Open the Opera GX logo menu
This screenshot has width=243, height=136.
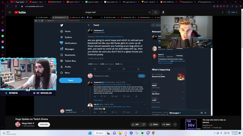point(3,2)
